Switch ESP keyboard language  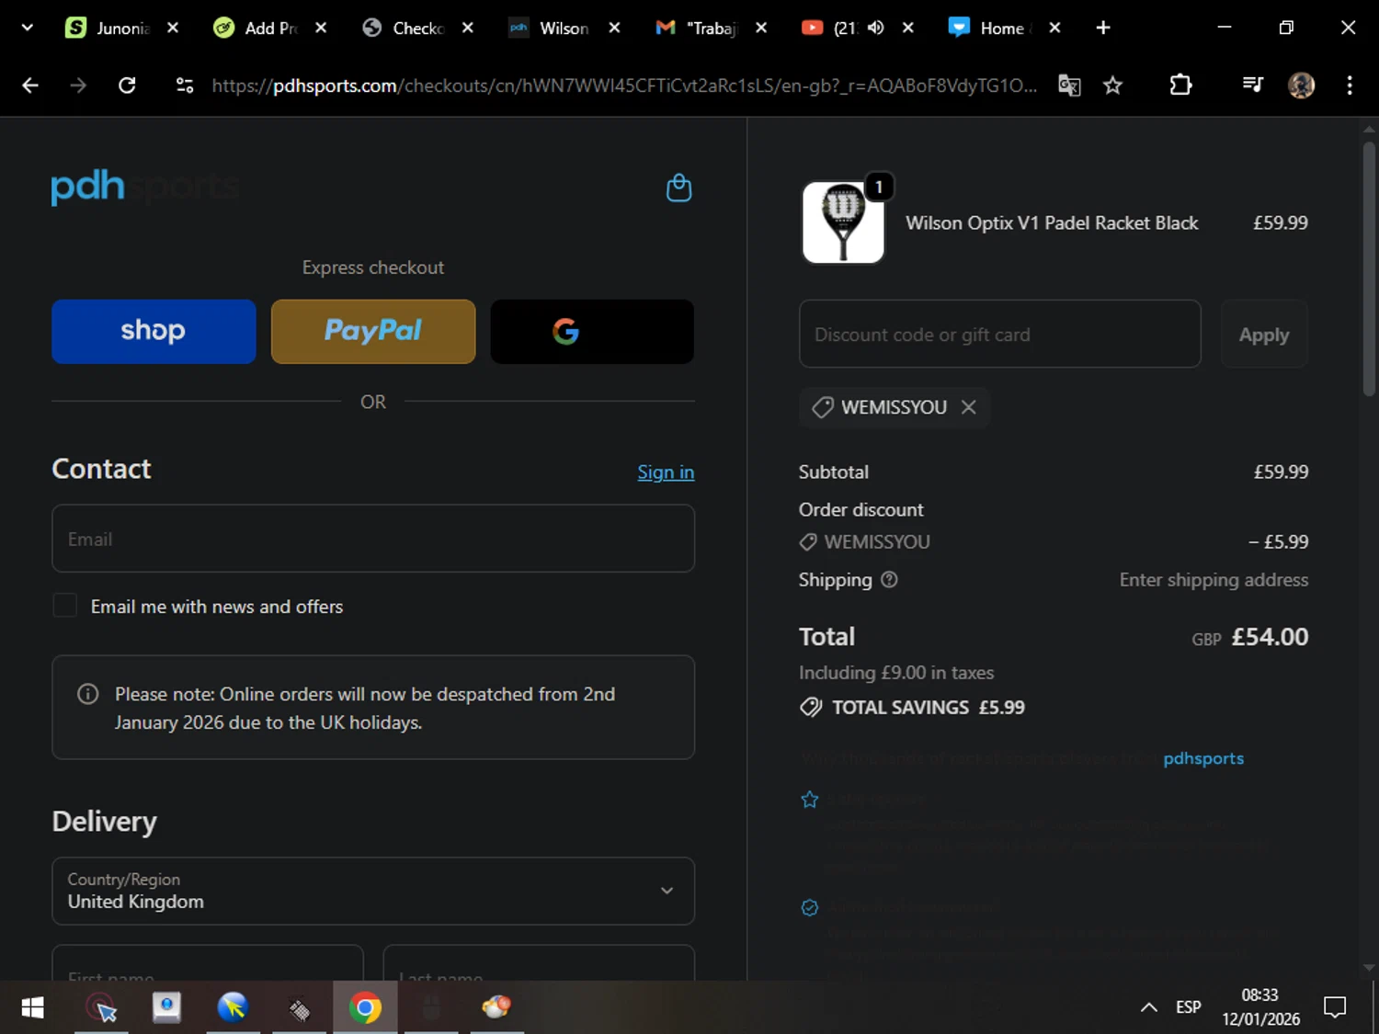pyautogui.click(x=1189, y=1007)
